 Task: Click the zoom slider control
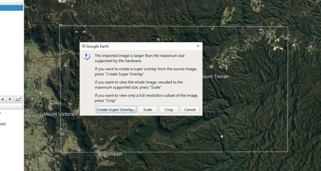tap(315, 49)
